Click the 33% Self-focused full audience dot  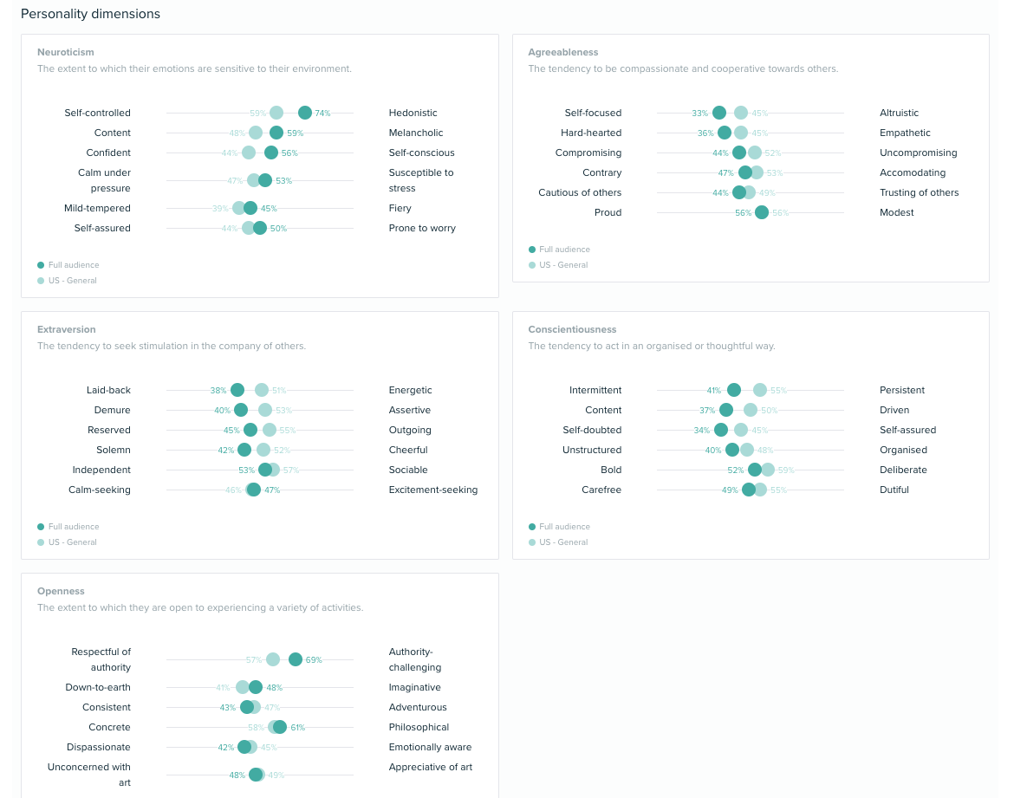719,113
